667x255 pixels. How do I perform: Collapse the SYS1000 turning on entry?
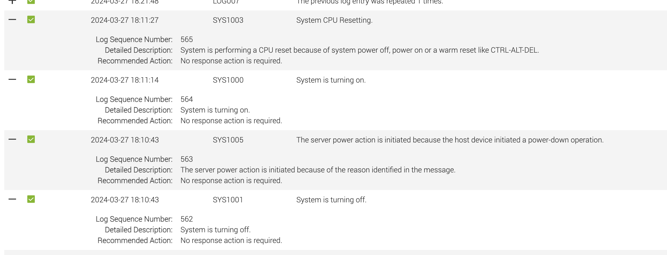[12, 79]
